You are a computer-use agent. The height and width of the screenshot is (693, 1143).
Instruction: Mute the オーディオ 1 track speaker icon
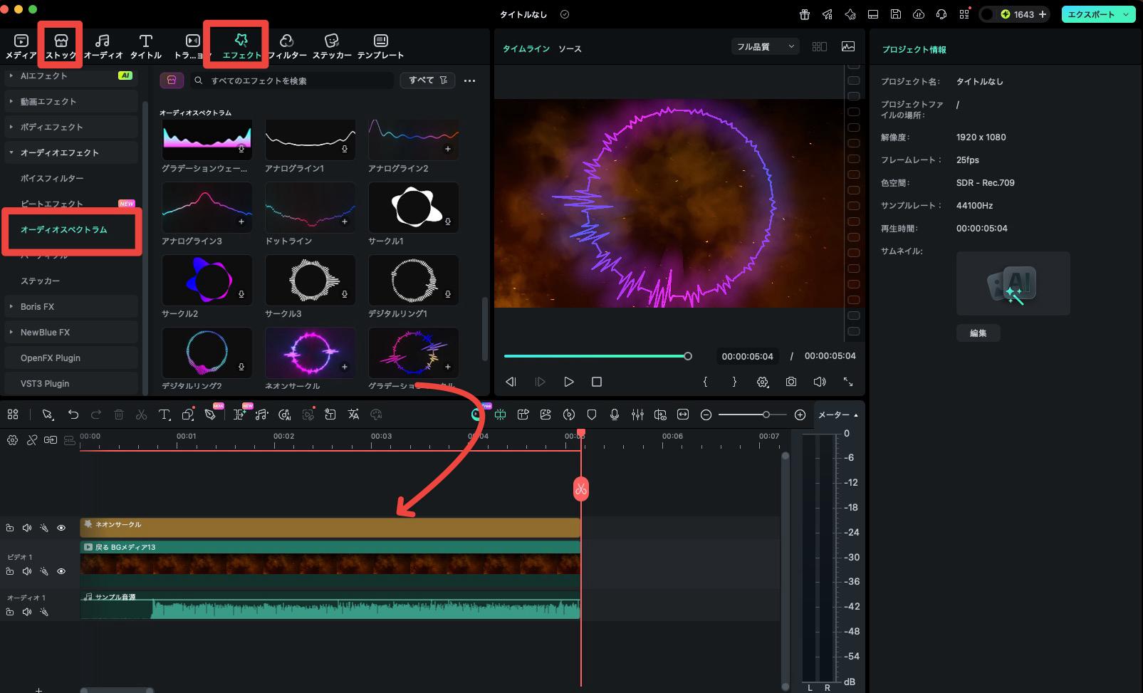(27, 612)
